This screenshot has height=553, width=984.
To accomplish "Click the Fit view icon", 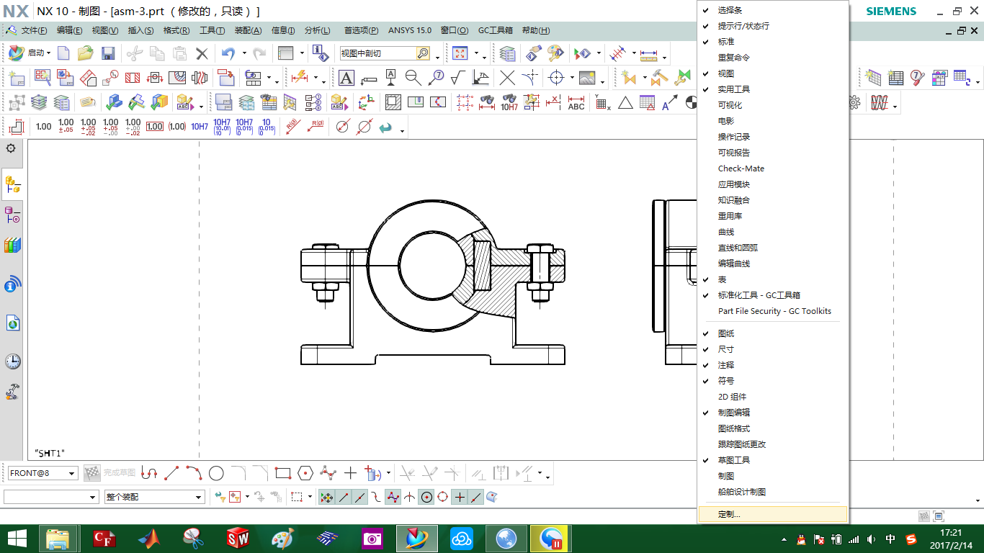I will [x=460, y=53].
